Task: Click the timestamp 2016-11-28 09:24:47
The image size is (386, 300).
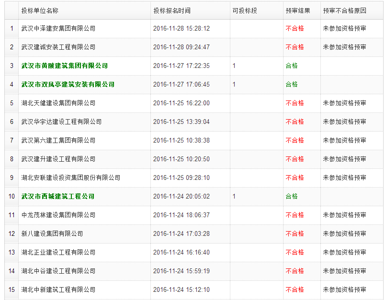Action: pyautogui.click(x=182, y=47)
